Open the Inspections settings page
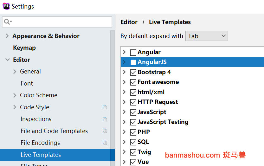Screen dimensions: 264x166 (36, 119)
